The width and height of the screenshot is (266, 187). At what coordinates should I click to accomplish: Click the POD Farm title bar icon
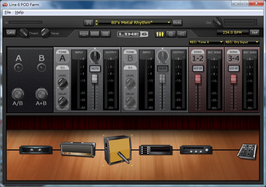(5, 5)
